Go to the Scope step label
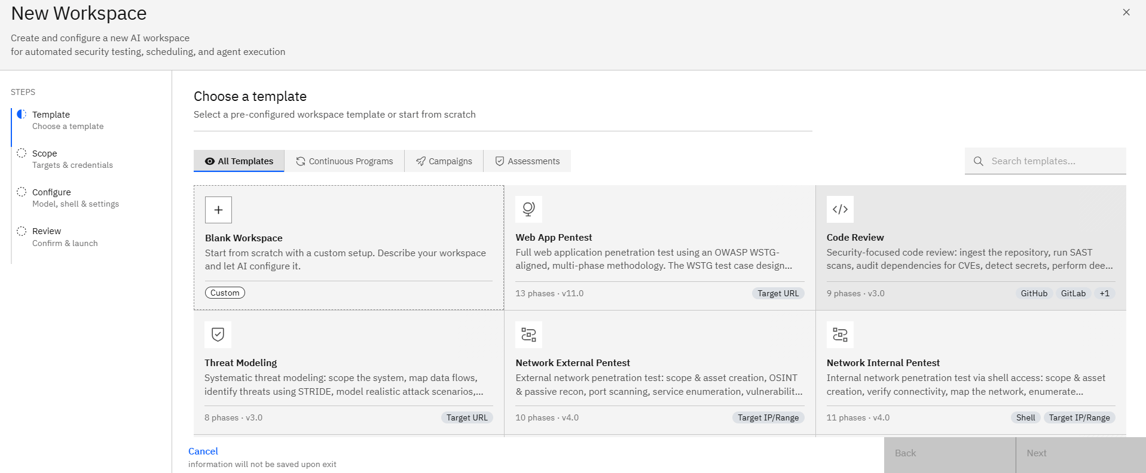Image resolution: width=1146 pixels, height=473 pixels. (45, 153)
